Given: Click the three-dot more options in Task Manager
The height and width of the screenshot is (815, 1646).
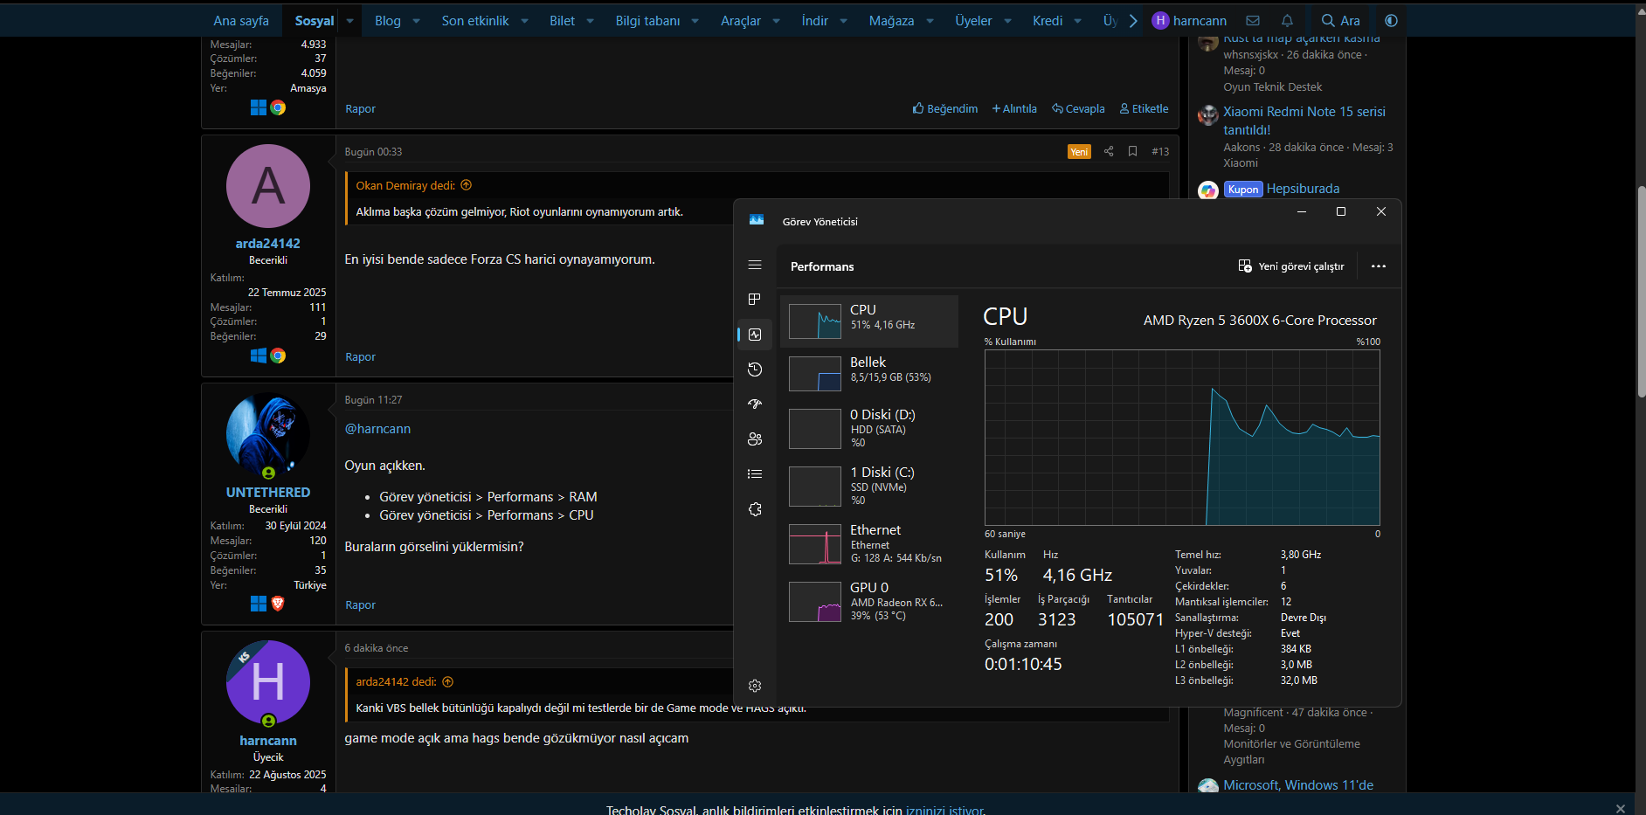Looking at the screenshot, I should coord(1379,266).
